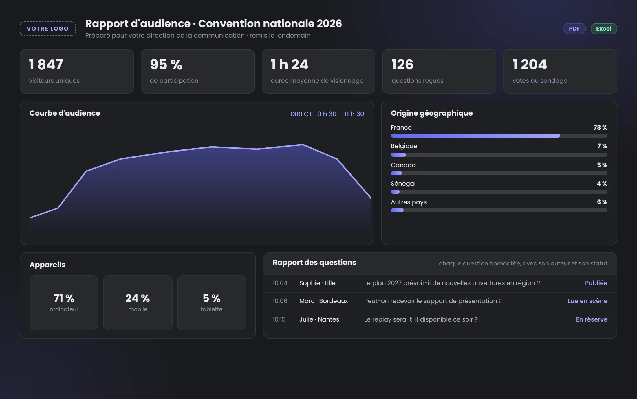Click the PDF export badge
The height and width of the screenshot is (399, 637).
[574, 29]
